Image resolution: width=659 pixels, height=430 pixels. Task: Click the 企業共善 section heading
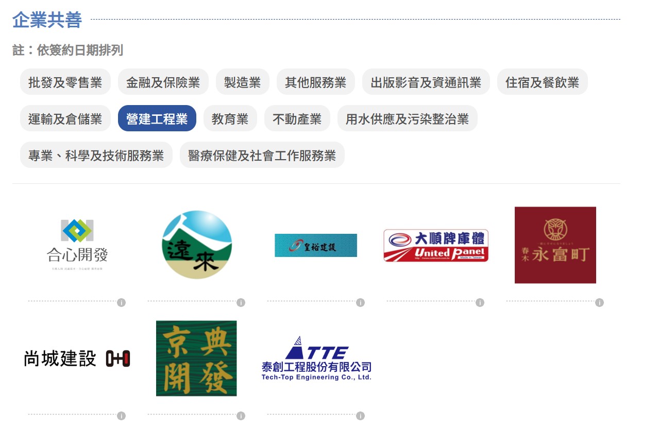[47, 20]
